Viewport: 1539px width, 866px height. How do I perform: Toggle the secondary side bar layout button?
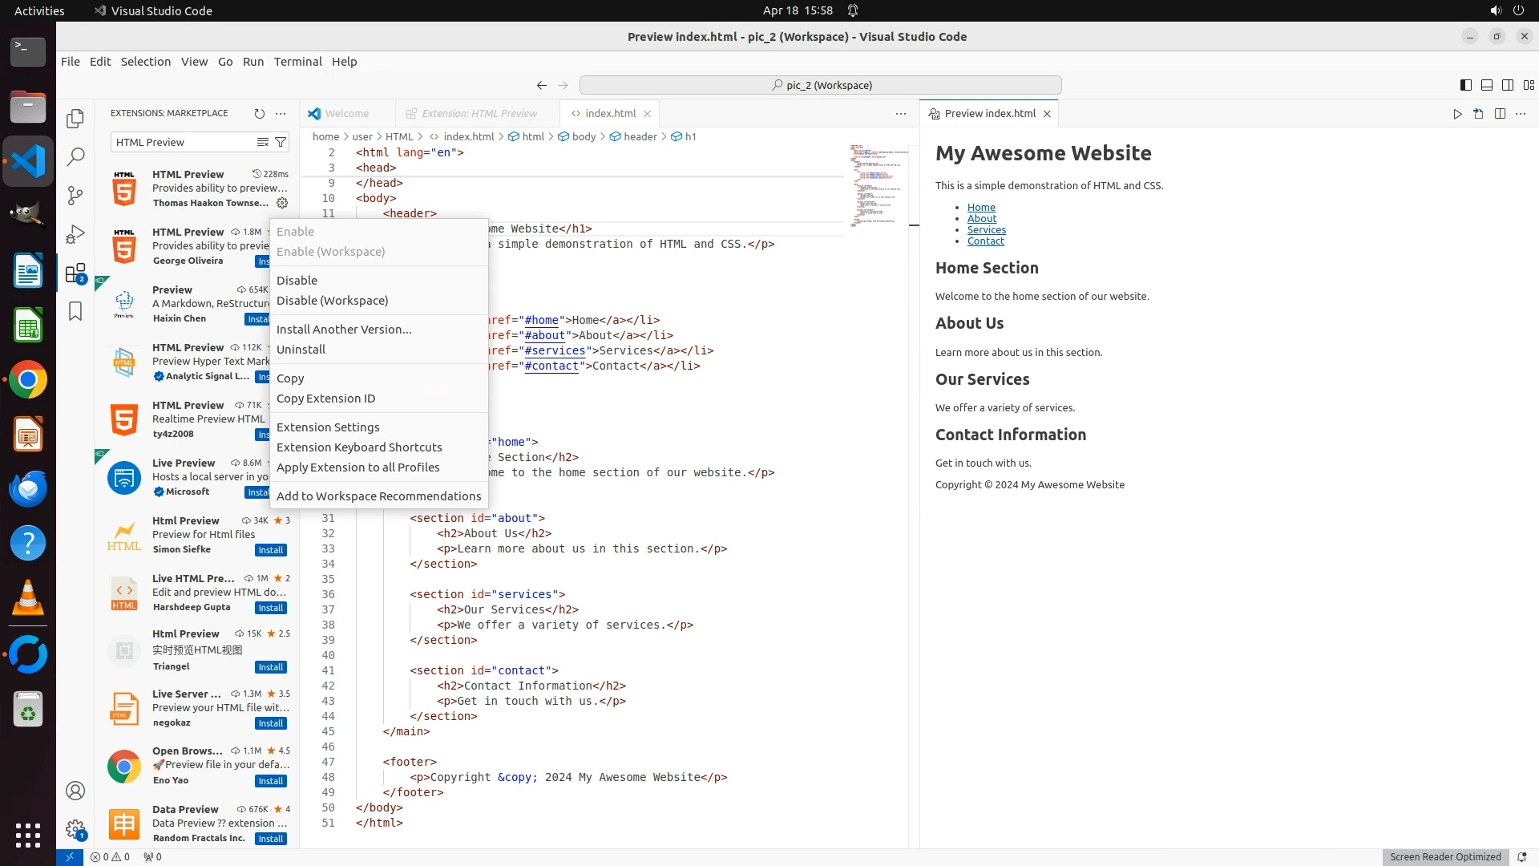[1507, 85]
